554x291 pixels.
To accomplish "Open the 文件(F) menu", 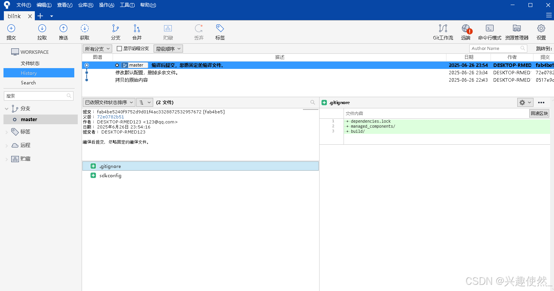I will 24,5.
